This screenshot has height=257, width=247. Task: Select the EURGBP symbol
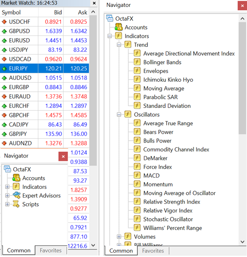click(x=19, y=87)
